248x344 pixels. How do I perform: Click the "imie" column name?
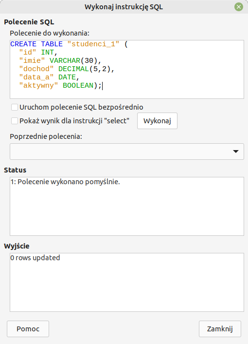point(32,61)
